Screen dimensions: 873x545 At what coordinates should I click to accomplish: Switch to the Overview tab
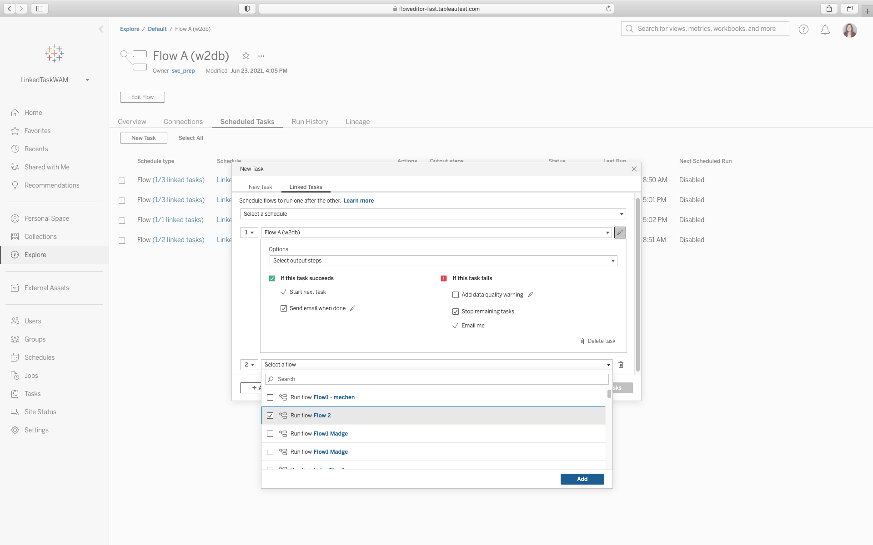(132, 122)
